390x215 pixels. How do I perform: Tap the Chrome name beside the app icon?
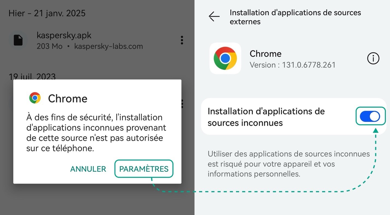click(265, 54)
